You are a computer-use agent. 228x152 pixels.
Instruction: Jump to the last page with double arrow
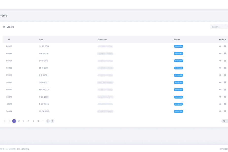(52, 121)
